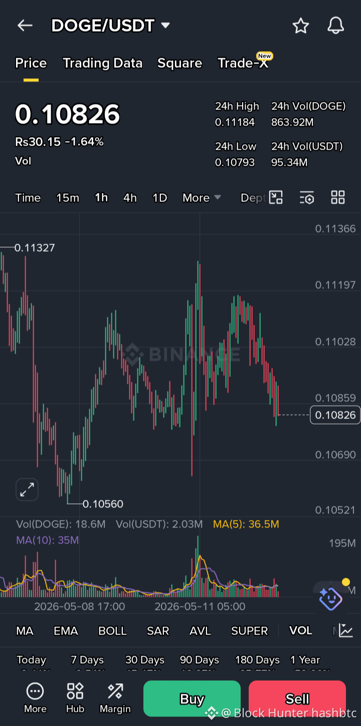Open price alert bell icon
The image size is (361, 726).
pyautogui.click(x=335, y=25)
